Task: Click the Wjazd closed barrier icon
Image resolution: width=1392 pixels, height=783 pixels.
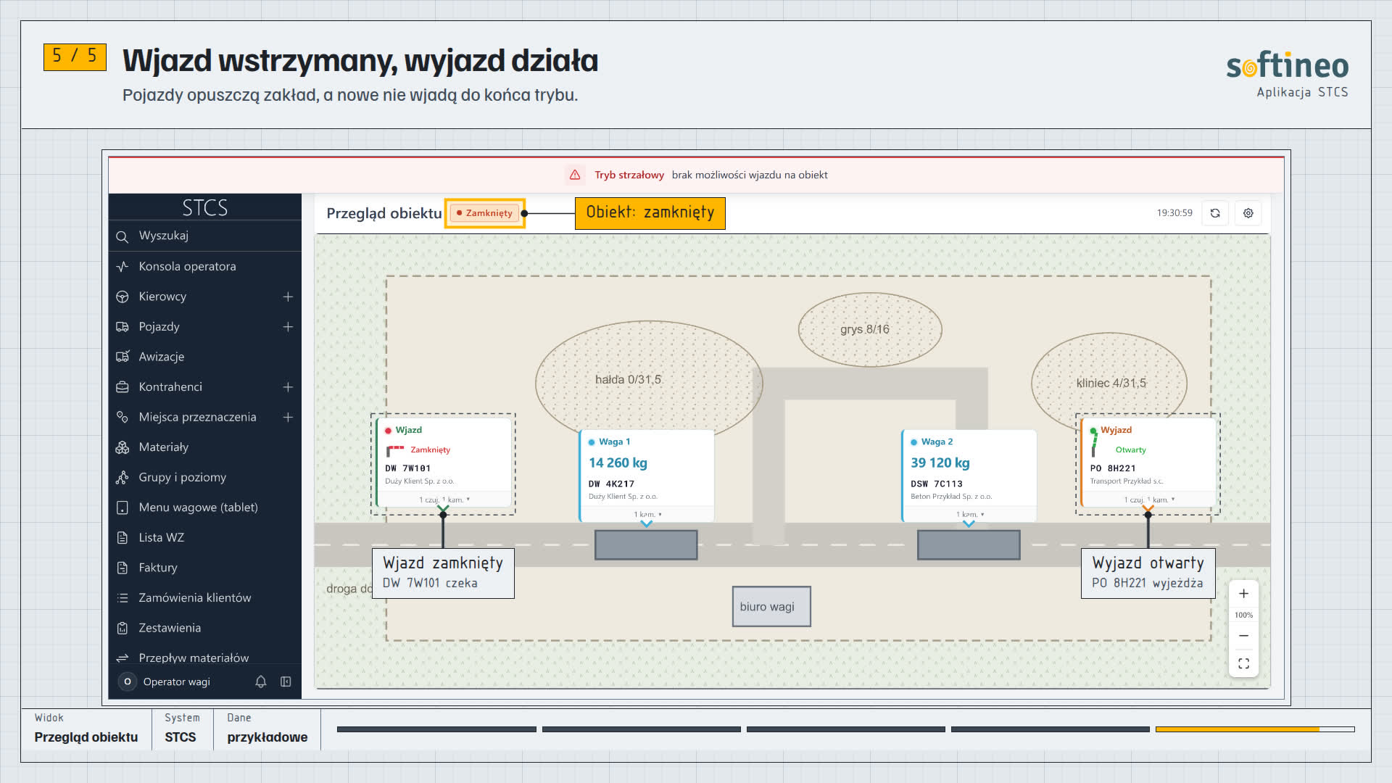Action: click(395, 451)
